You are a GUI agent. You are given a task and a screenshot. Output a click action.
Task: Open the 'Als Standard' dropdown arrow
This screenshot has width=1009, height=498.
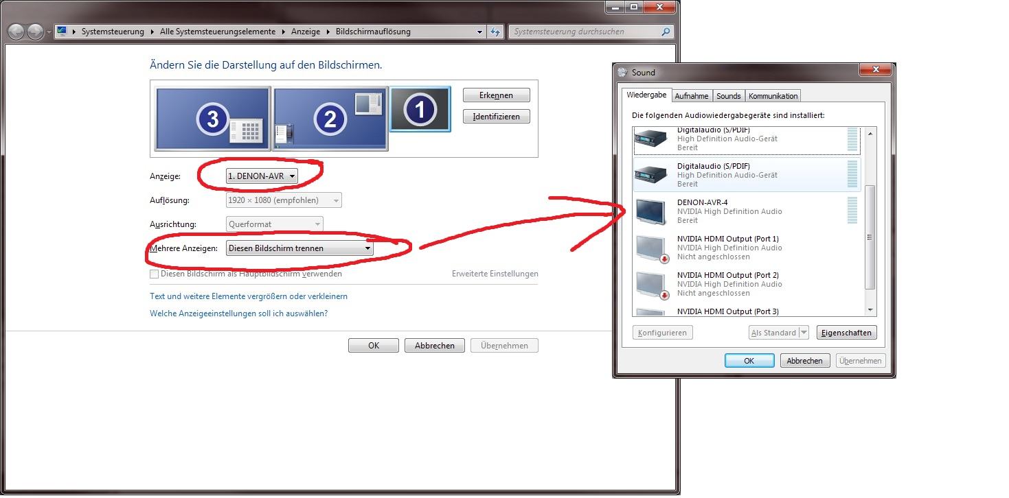point(803,333)
